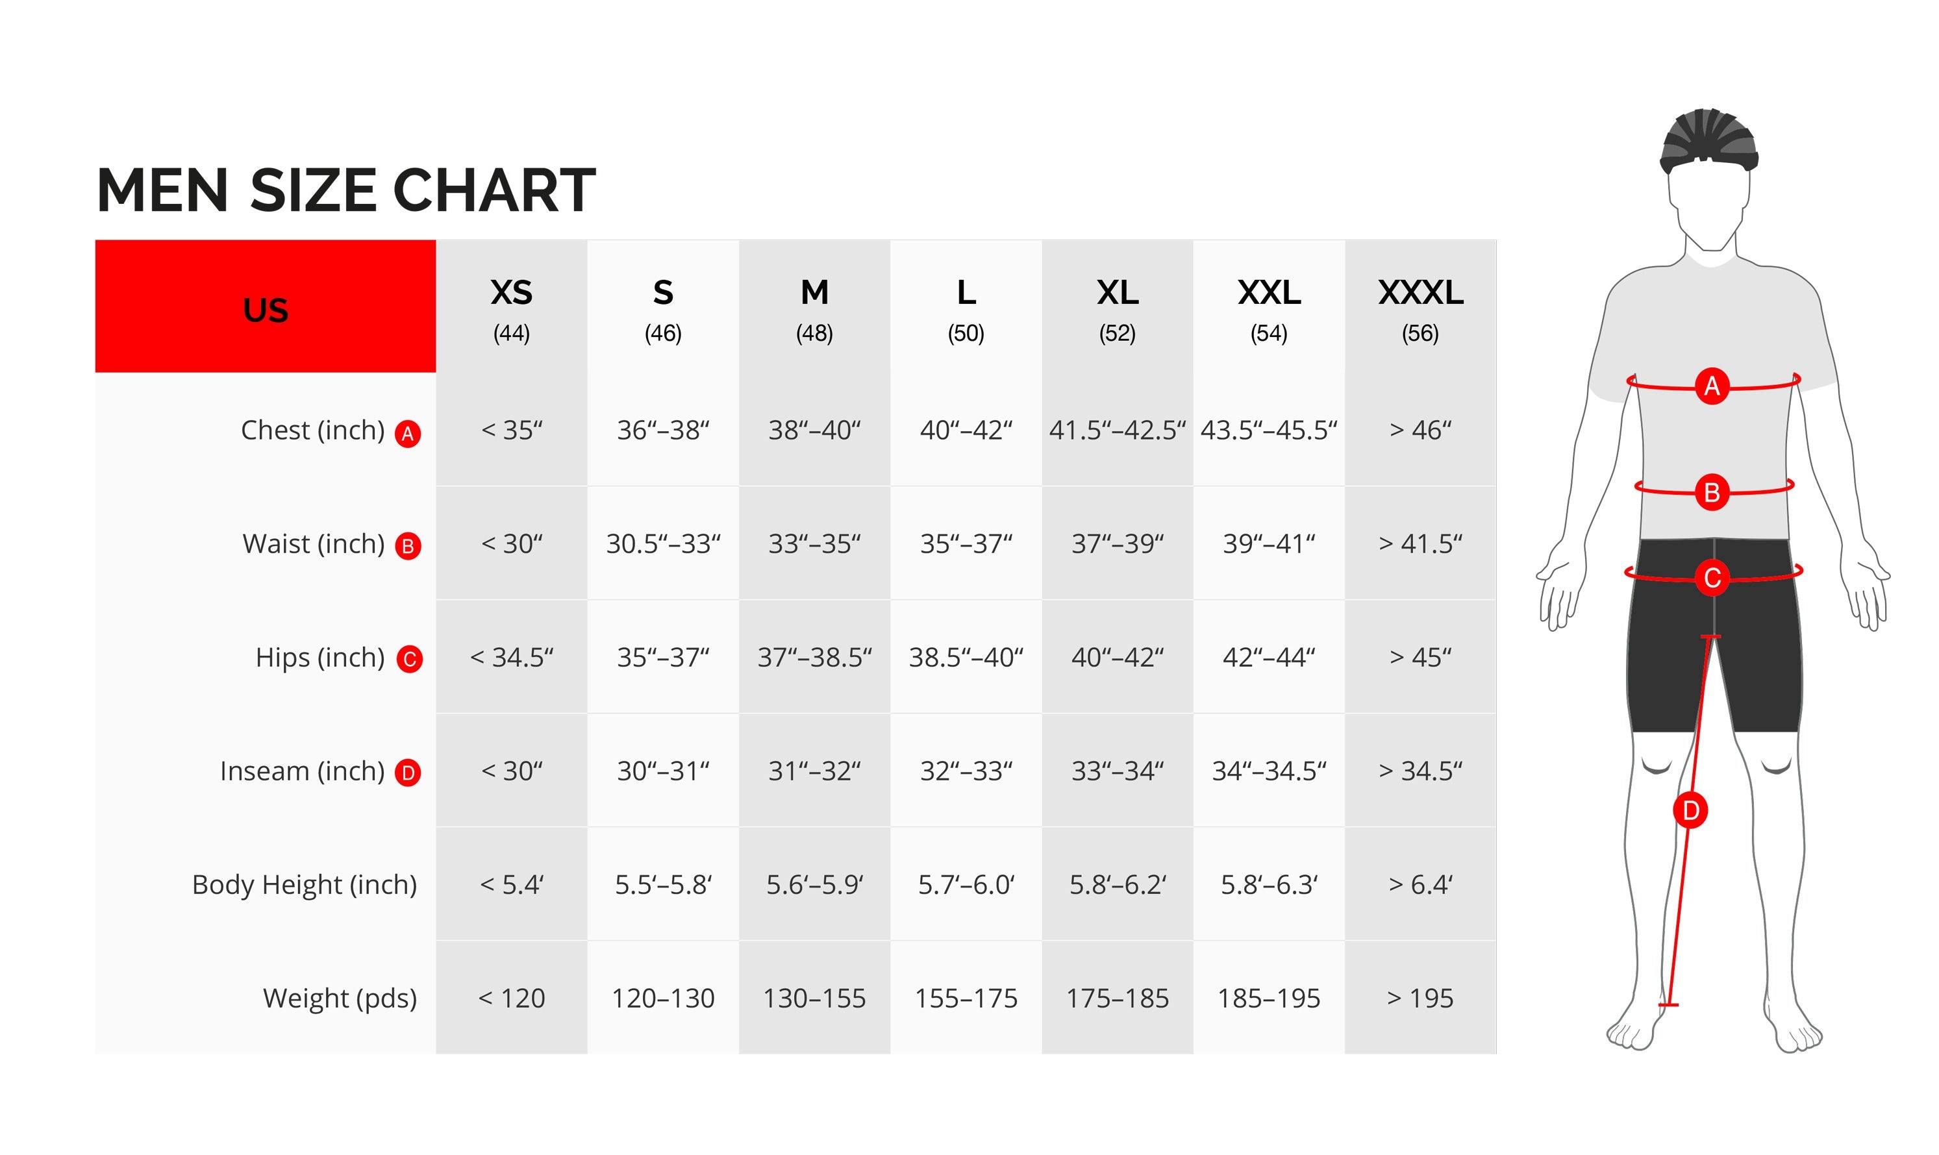The image size is (1939, 1155).
Task: Select the D circle on the figure's leg
Action: pyautogui.click(x=1691, y=811)
